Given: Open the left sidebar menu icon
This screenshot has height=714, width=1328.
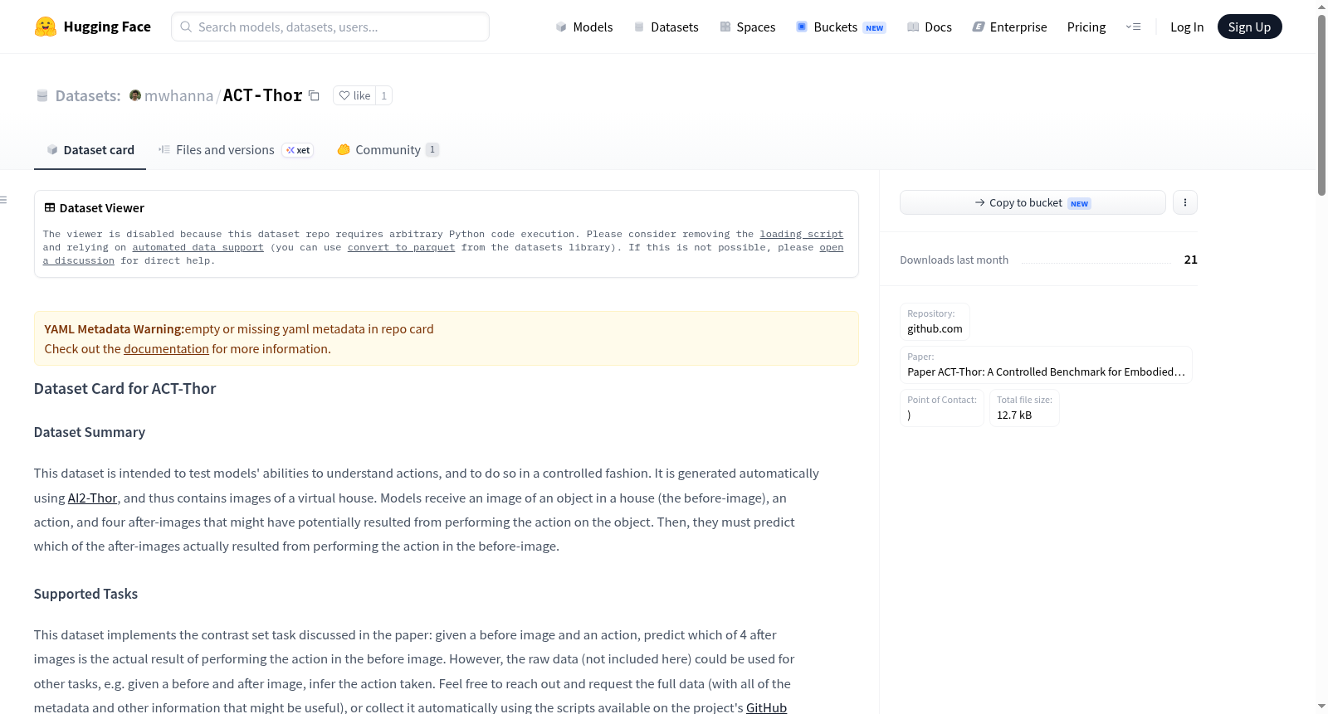Looking at the screenshot, I should 3,200.
